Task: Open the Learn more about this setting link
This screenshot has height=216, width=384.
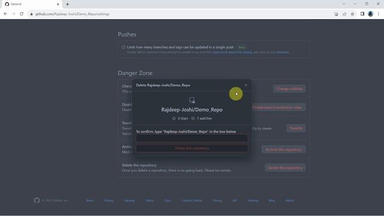Action: 232,52
